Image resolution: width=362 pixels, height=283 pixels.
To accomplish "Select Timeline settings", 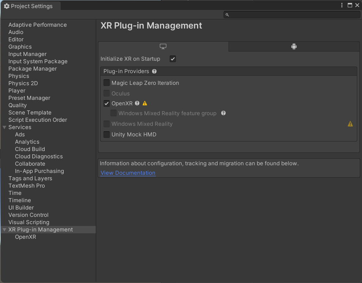I will (20, 200).
